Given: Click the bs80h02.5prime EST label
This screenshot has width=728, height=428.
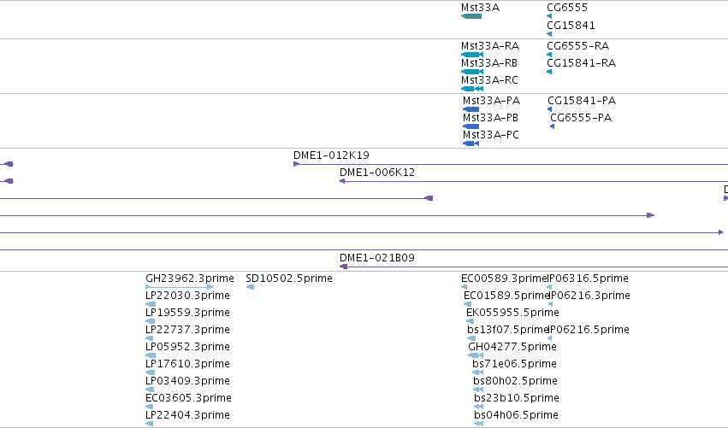Looking at the screenshot, I should (x=515, y=381).
